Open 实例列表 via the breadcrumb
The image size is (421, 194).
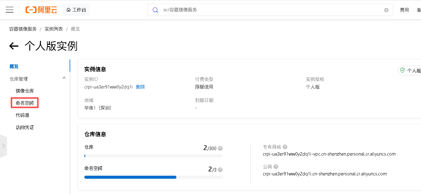click(53, 29)
